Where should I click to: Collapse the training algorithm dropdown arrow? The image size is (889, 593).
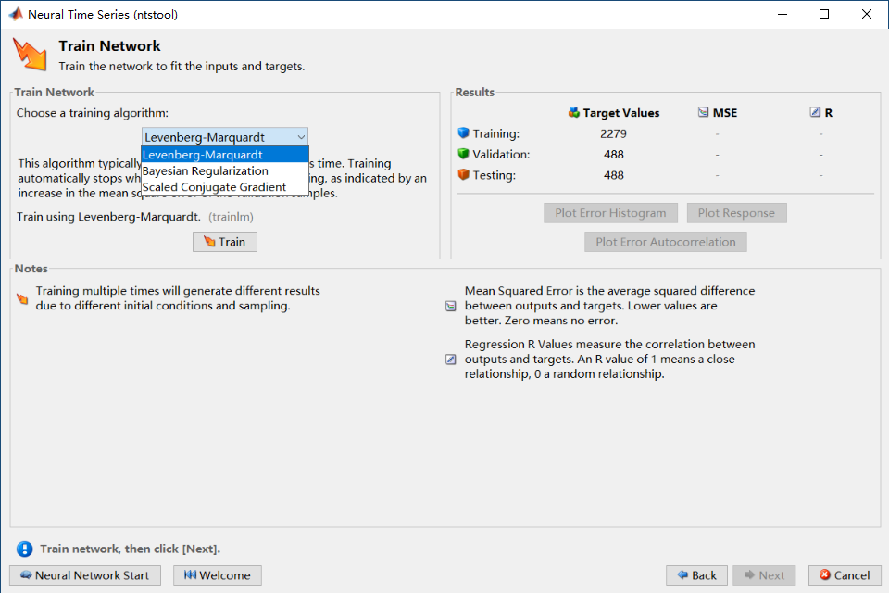(299, 137)
